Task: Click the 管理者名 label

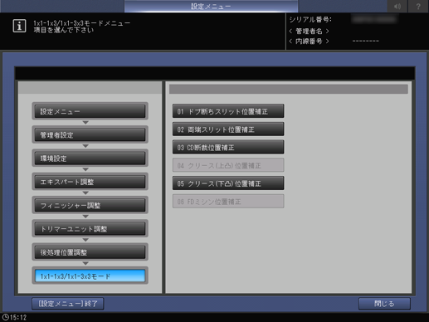Action: click(309, 31)
